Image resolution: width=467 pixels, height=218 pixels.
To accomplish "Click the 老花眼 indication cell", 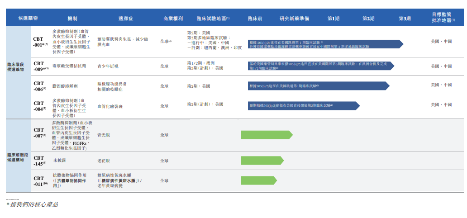I will (104, 161).
